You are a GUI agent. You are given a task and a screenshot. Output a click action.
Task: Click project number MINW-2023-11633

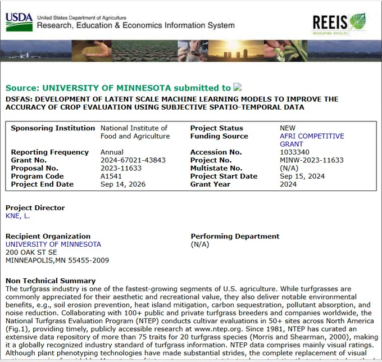tap(312, 160)
